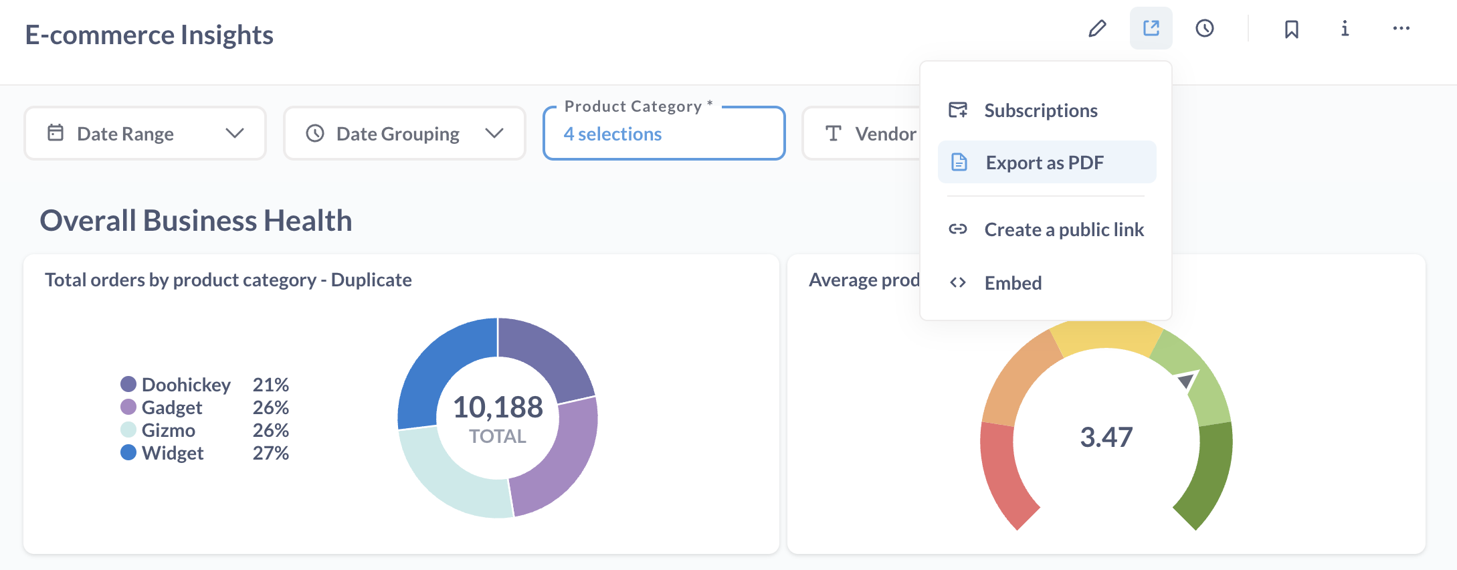Click the clock icon in Date Grouping
The height and width of the screenshot is (570, 1457).
(315, 133)
